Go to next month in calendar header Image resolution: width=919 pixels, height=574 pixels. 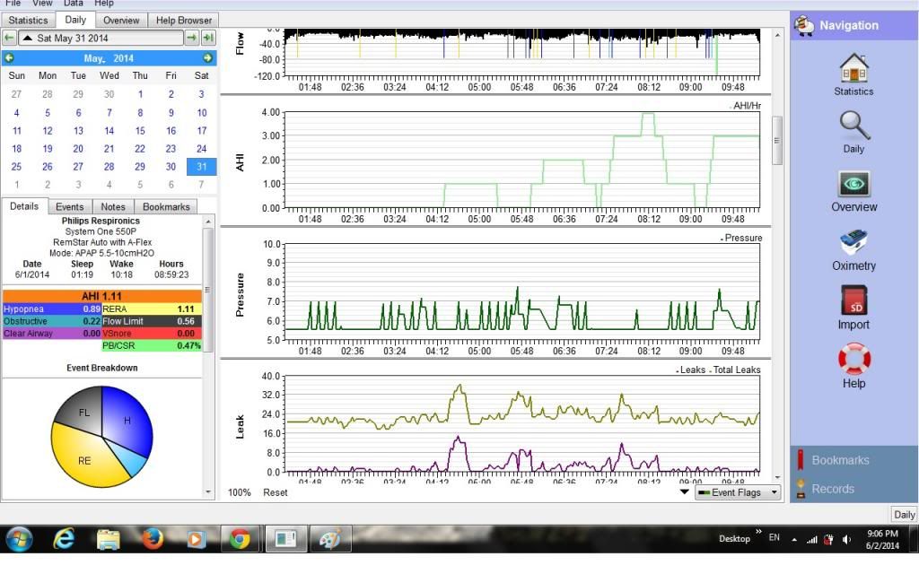207,58
